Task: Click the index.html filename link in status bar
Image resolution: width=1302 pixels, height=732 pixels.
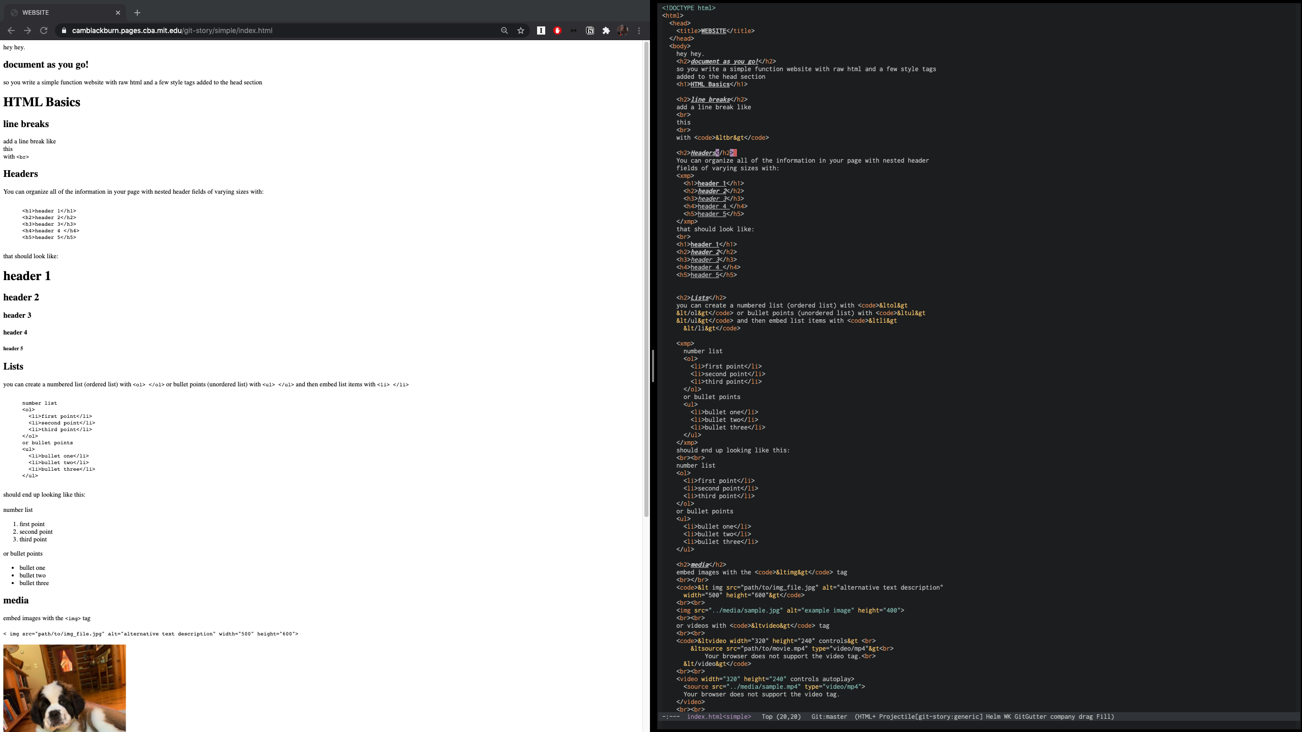Action: tap(705, 717)
